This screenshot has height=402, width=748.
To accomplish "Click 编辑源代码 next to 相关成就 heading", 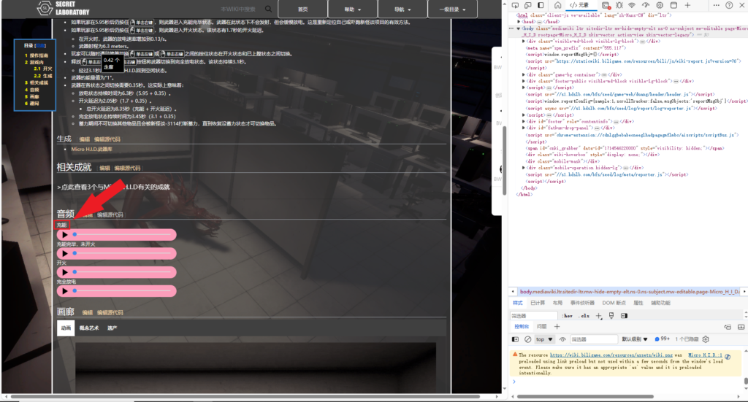I will tap(127, 168).
